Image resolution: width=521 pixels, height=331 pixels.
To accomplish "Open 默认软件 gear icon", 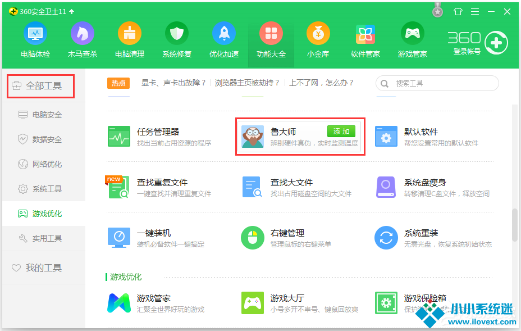I will tap(386, 137).
